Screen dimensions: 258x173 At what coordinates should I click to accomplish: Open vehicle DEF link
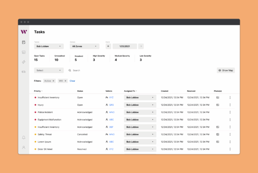[111, 127]
